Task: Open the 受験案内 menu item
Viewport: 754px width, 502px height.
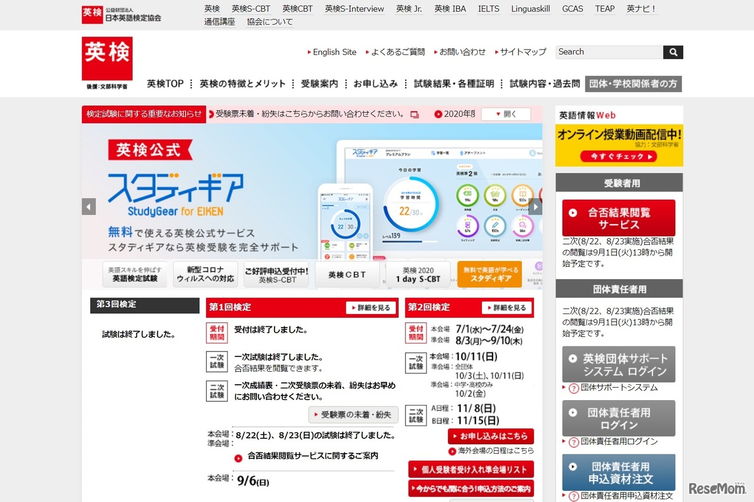Action: pyautogui.click(x=319, y=84)
